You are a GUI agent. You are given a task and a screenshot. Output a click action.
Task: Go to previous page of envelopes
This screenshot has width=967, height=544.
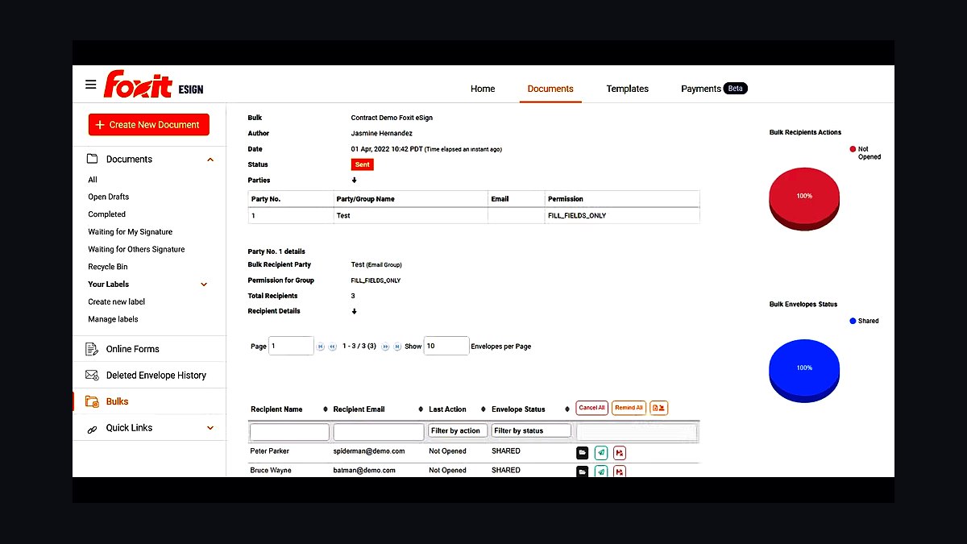coord(332,347)
